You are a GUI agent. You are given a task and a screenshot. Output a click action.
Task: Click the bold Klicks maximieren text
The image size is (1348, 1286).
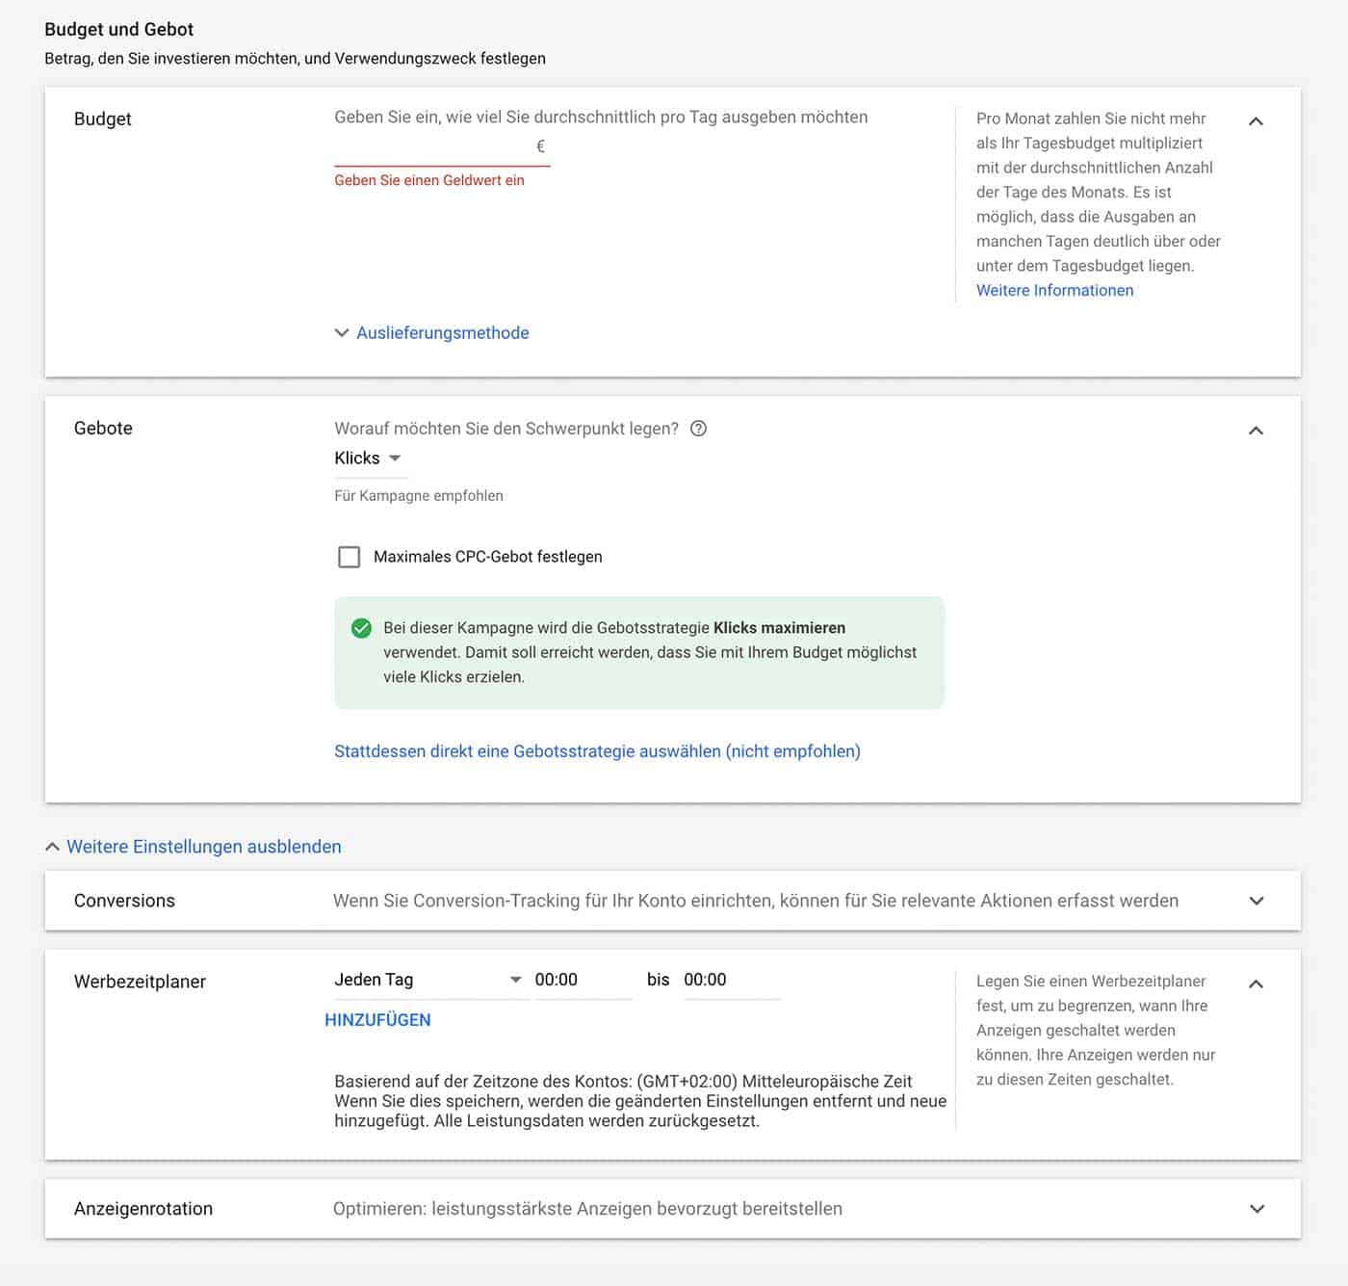click(779, 628)
